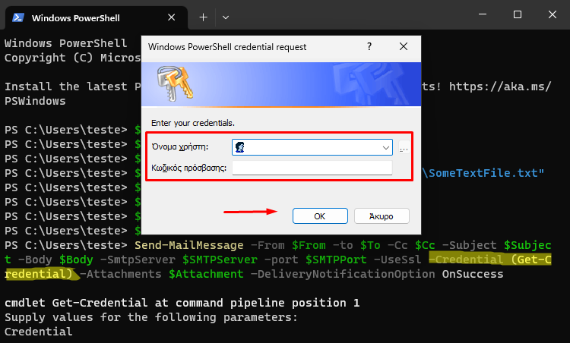The height and width of the screenshot is (343, 570).
Task: Click the PowerShell icon in the tab
Action: [18, 17]
